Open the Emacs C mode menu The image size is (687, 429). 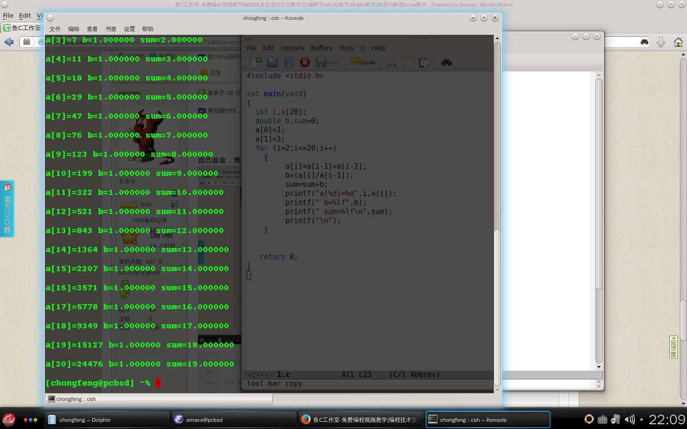363,48
